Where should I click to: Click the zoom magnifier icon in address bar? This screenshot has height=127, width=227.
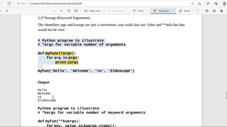click(x=192, y=4)
